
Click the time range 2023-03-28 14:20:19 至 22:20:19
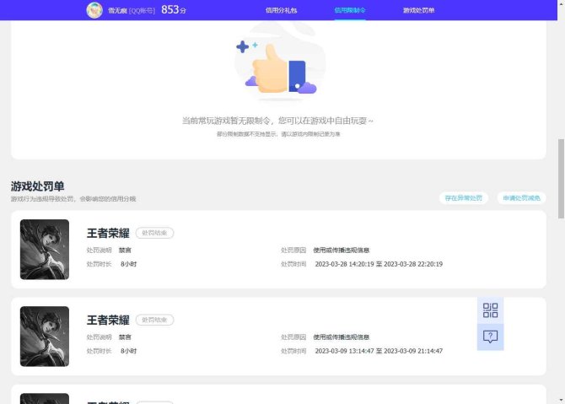(x=379, y=264)
